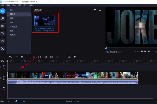
Task: Delete selected clip with trash icon
Action: coord(22,57)
